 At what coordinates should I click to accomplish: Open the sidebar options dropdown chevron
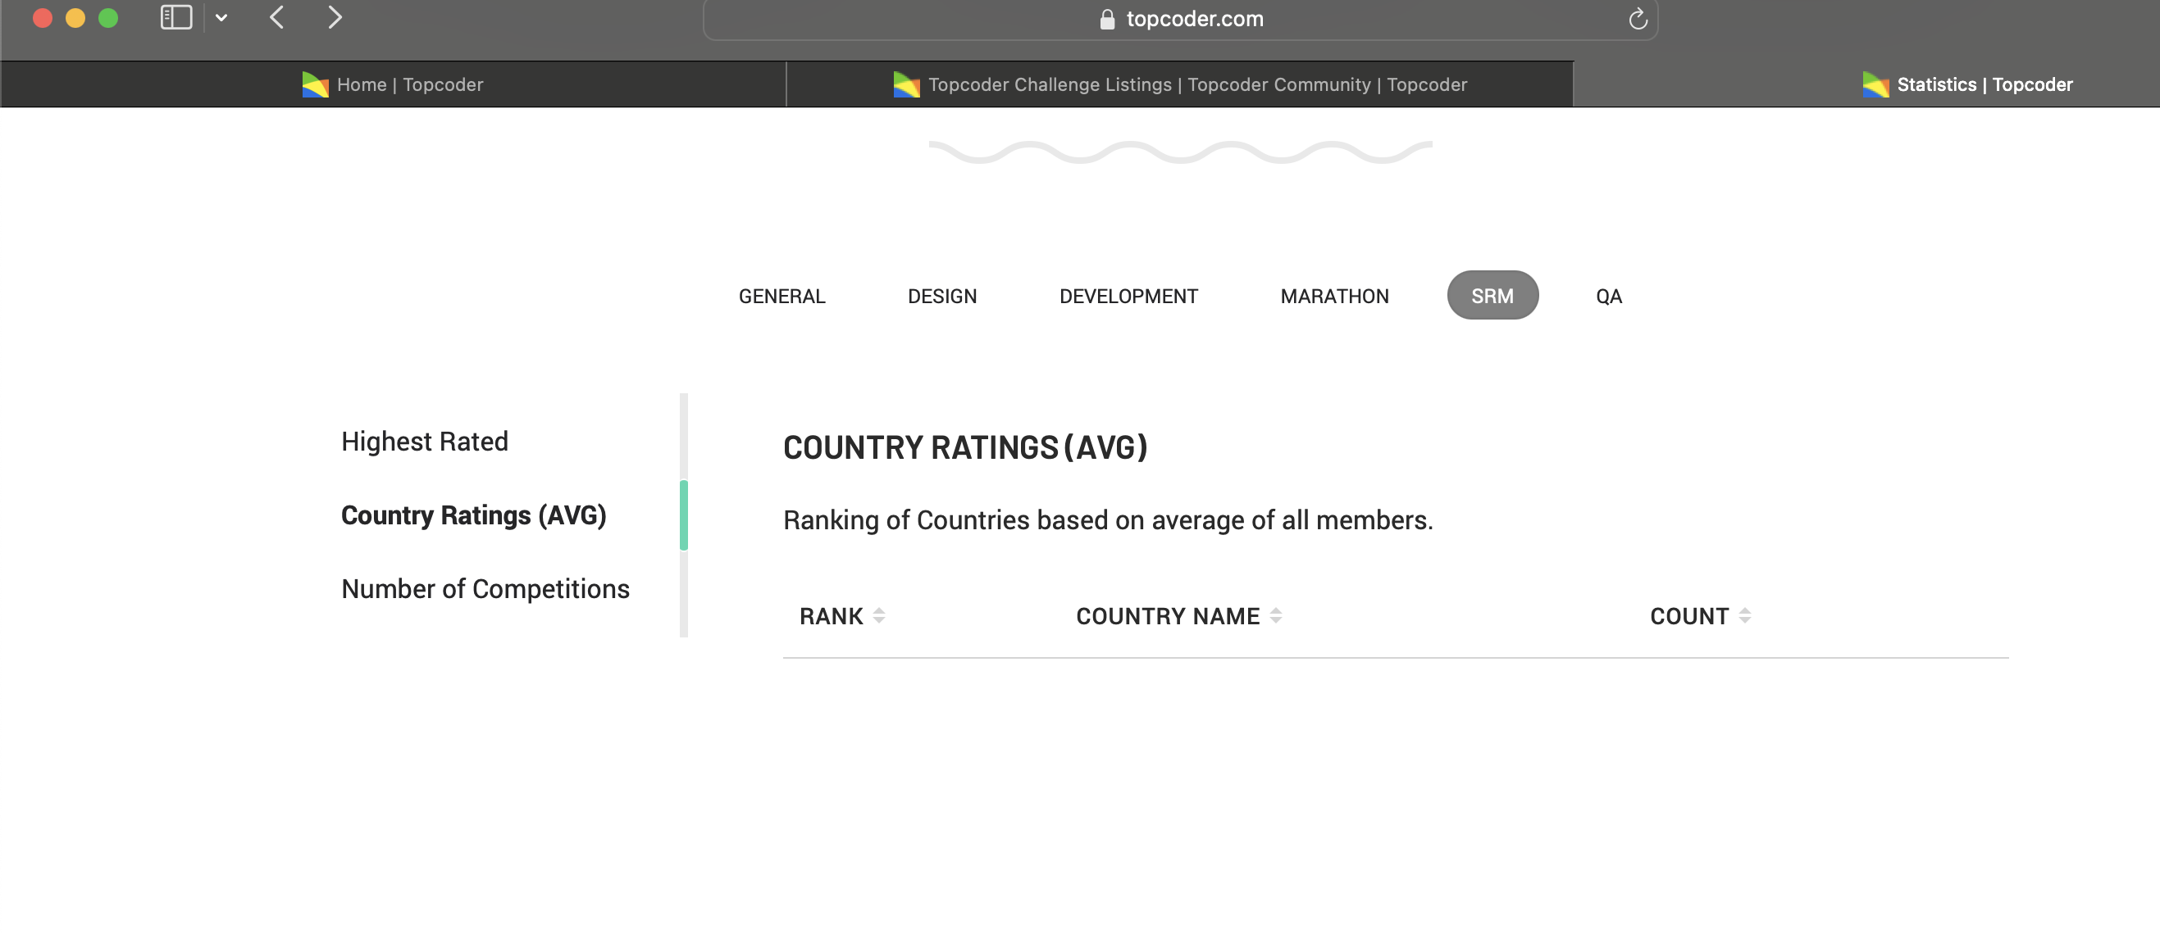(221, 17)
